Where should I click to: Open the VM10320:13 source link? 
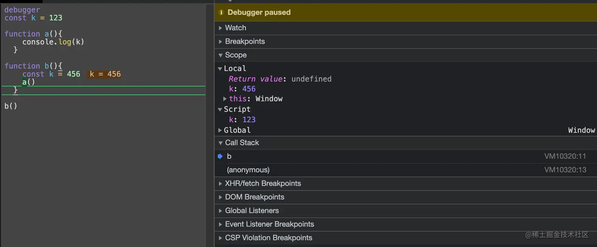[x=565, y=170]
